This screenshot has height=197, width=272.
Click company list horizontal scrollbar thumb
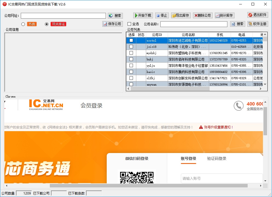coord(170,89)
